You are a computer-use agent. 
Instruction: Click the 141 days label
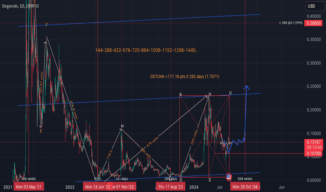coord(122,179)
